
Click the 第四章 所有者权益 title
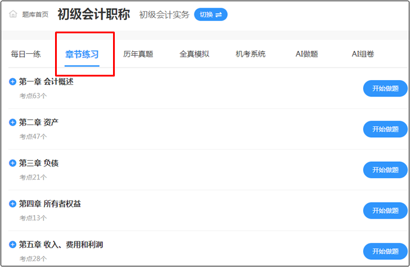point(50,204)
